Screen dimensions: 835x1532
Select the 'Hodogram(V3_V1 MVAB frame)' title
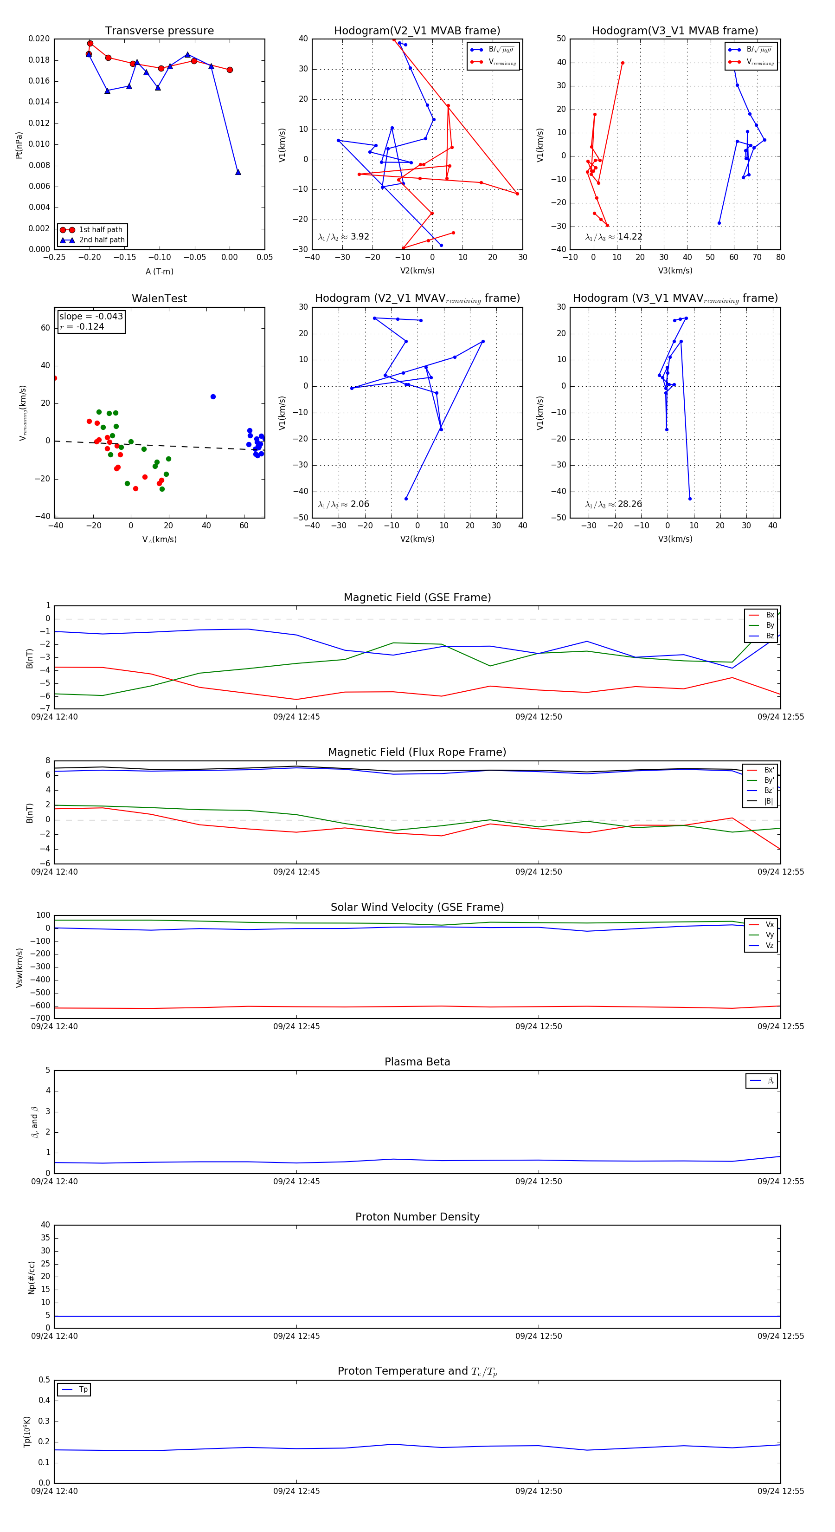tap(675, 31)
